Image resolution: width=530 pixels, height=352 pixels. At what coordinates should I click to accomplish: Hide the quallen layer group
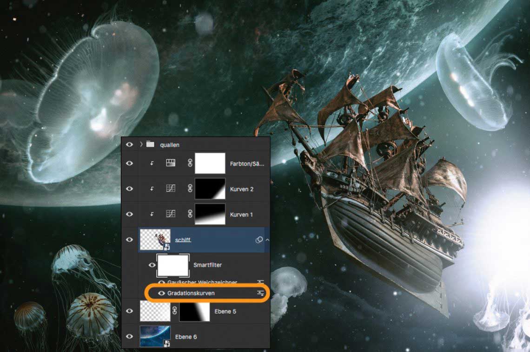(129, 144)
